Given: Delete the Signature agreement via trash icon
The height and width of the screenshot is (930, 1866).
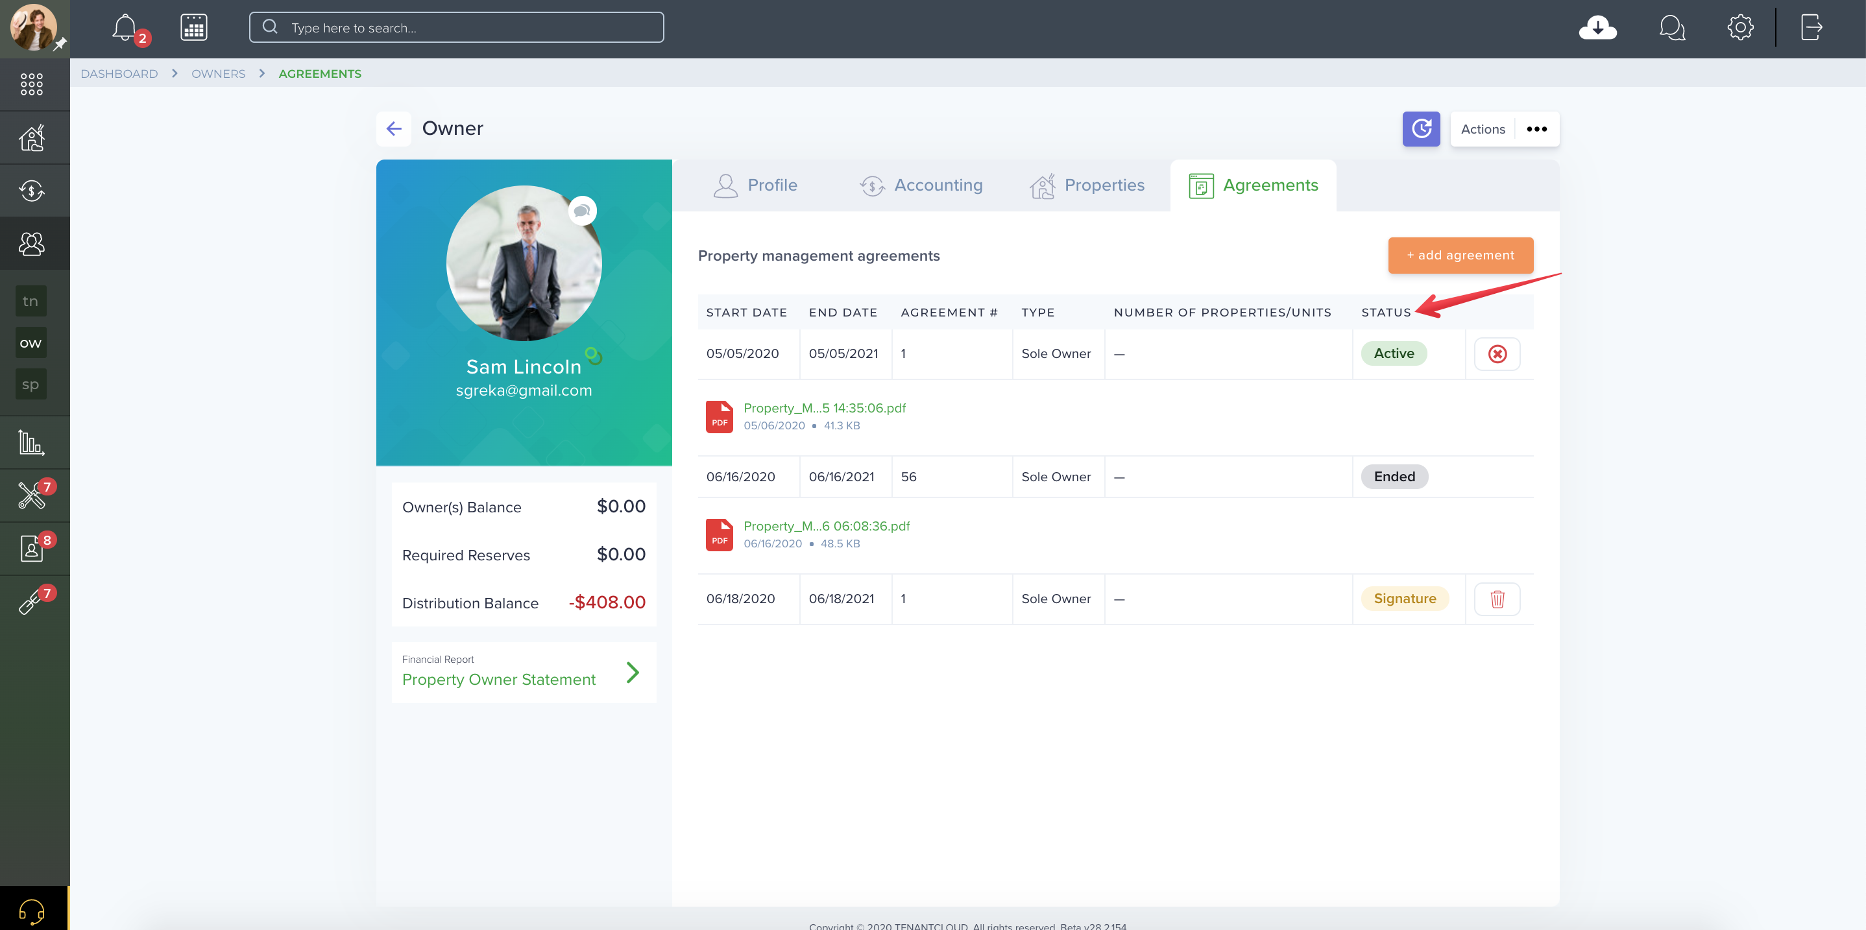Looking at the screenshot, I should pos(1497,599).
